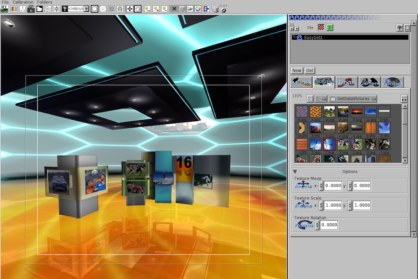Open the Calibration menu
Viewport: 418px width, 279px height.
coord(23,2)
